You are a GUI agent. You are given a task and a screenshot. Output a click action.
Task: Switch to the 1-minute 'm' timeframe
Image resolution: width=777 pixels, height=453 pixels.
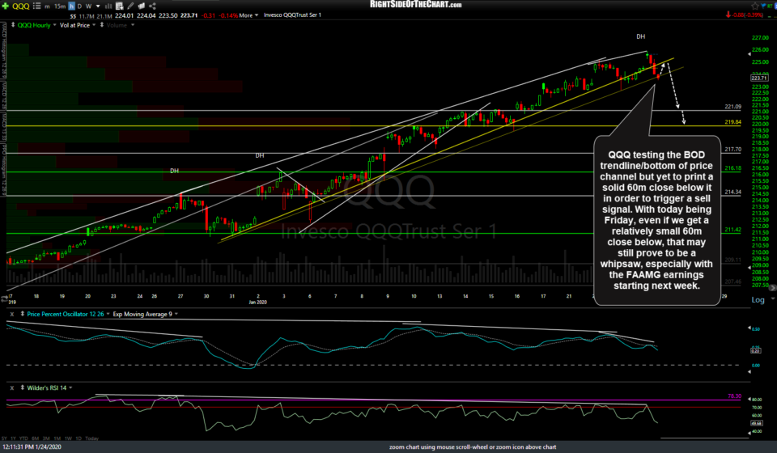coord(47,6)
